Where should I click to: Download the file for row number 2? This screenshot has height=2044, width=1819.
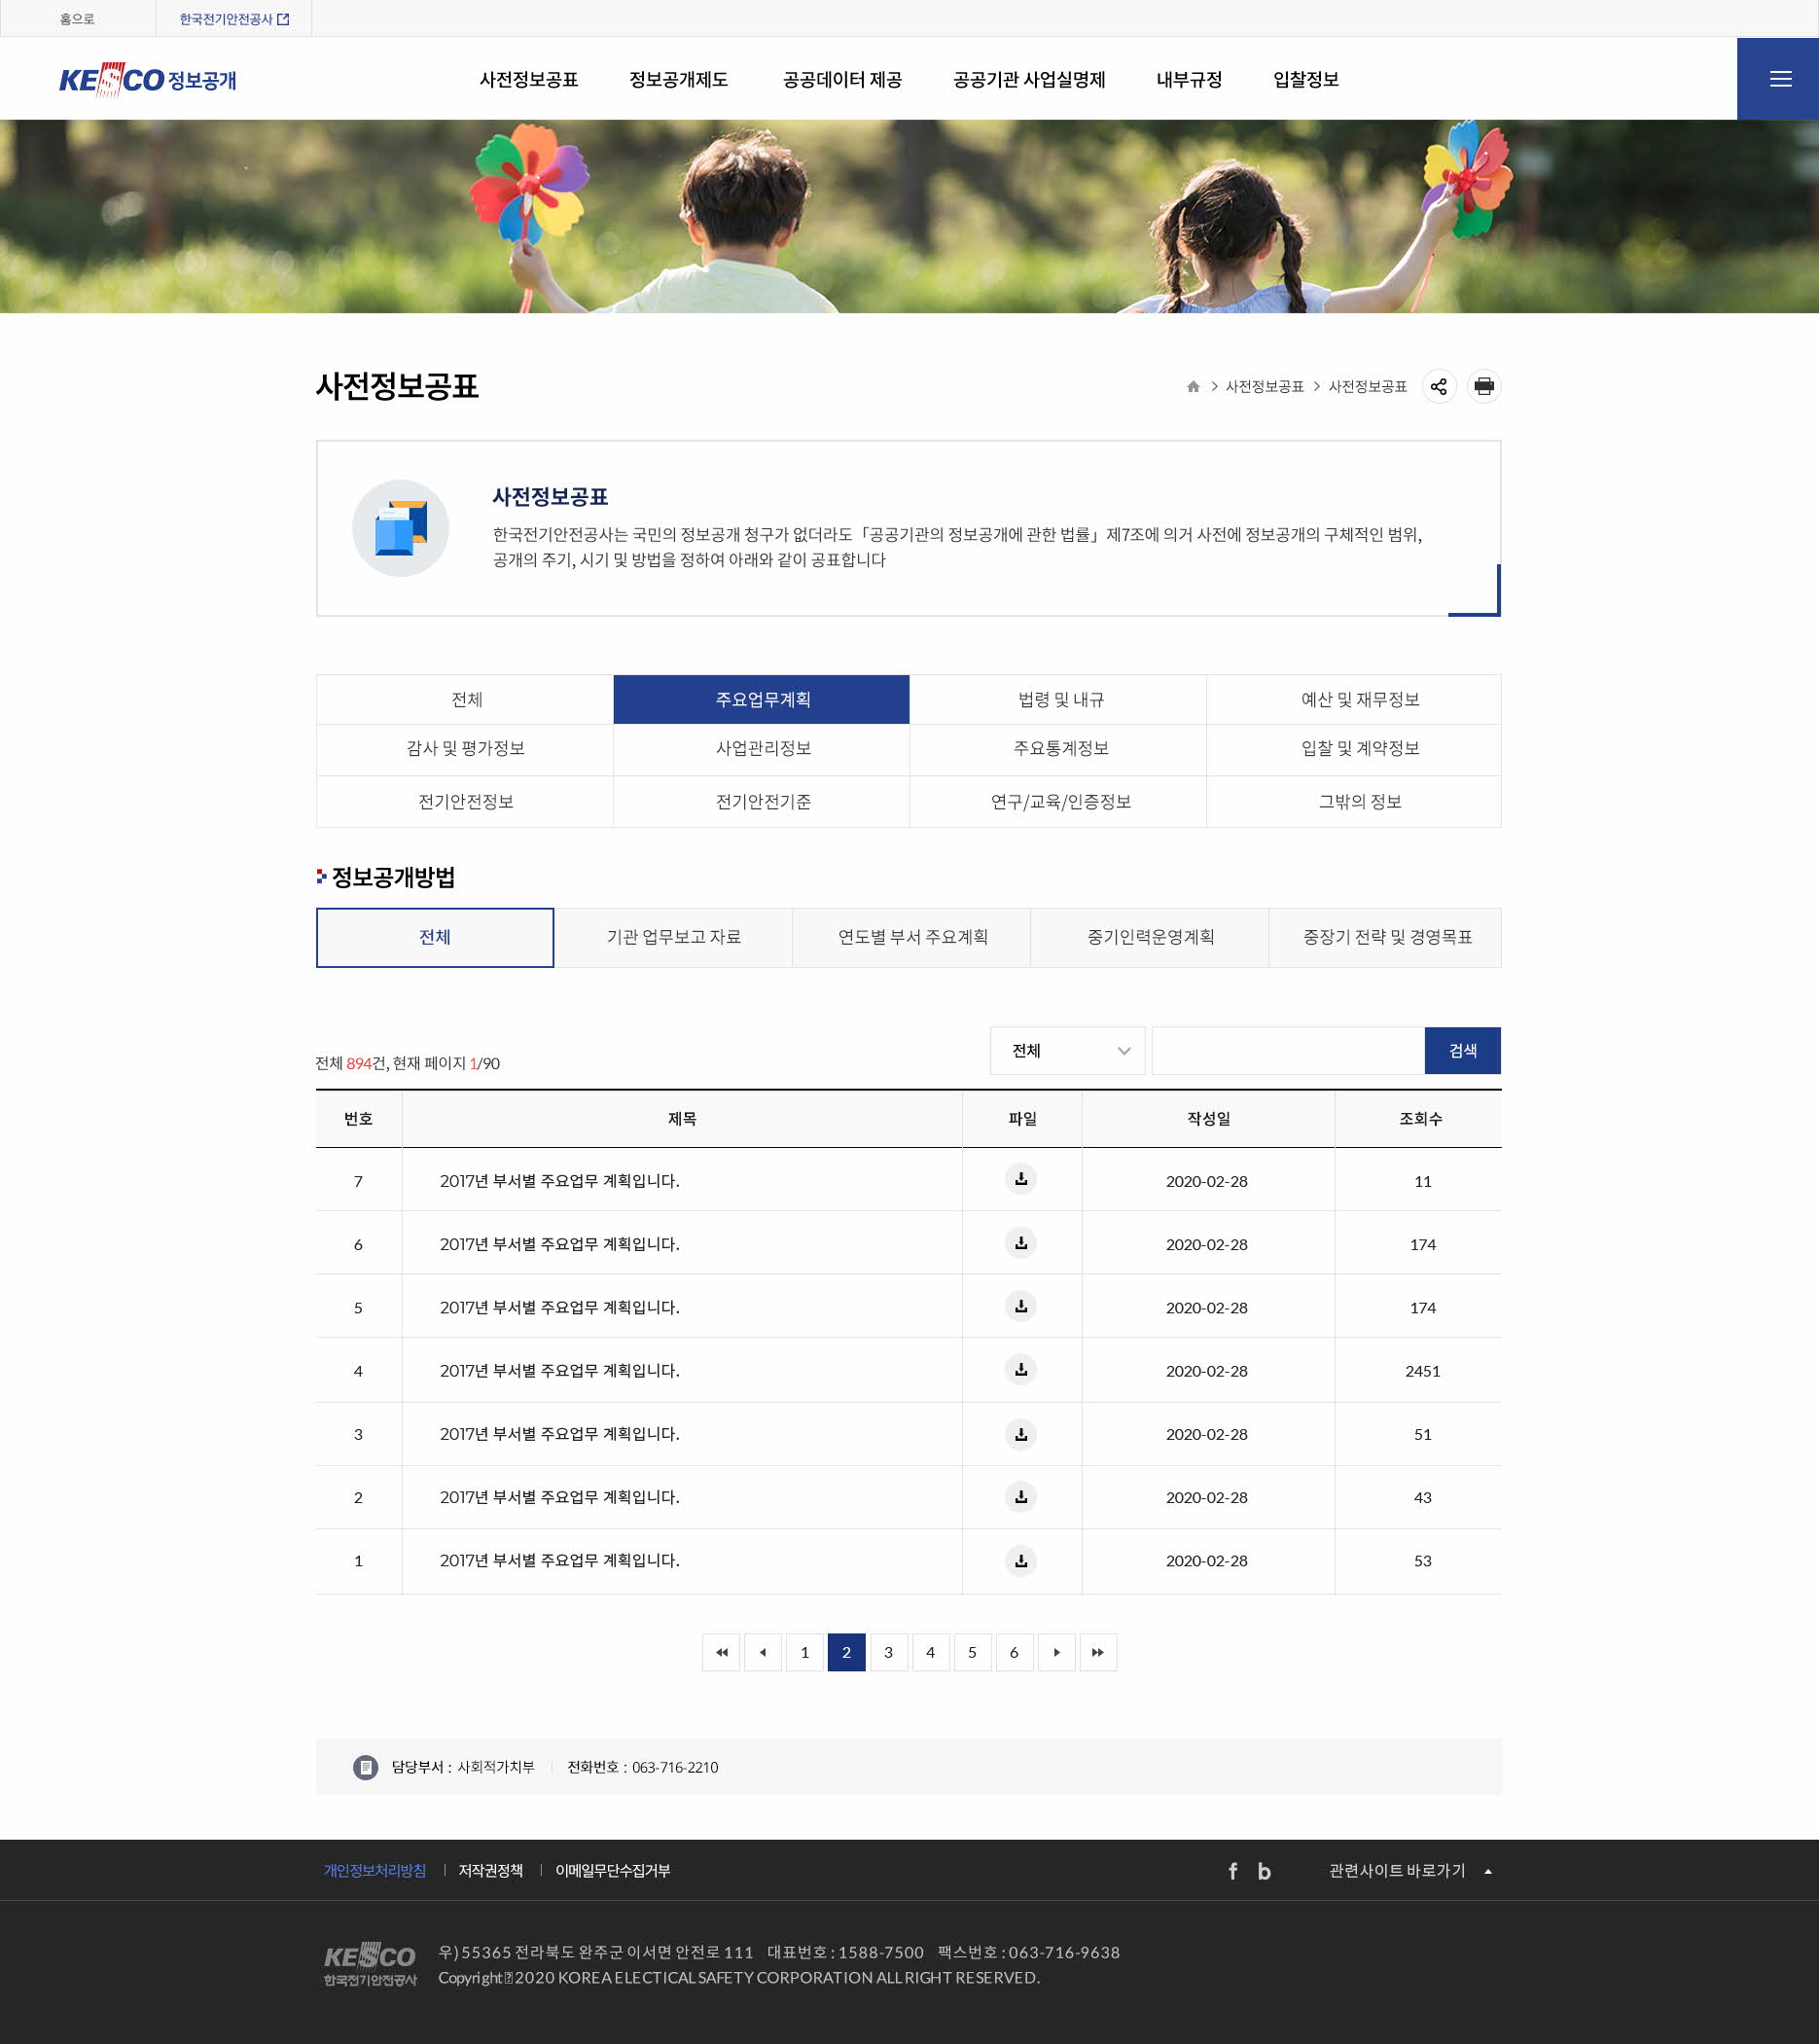1021,1497
